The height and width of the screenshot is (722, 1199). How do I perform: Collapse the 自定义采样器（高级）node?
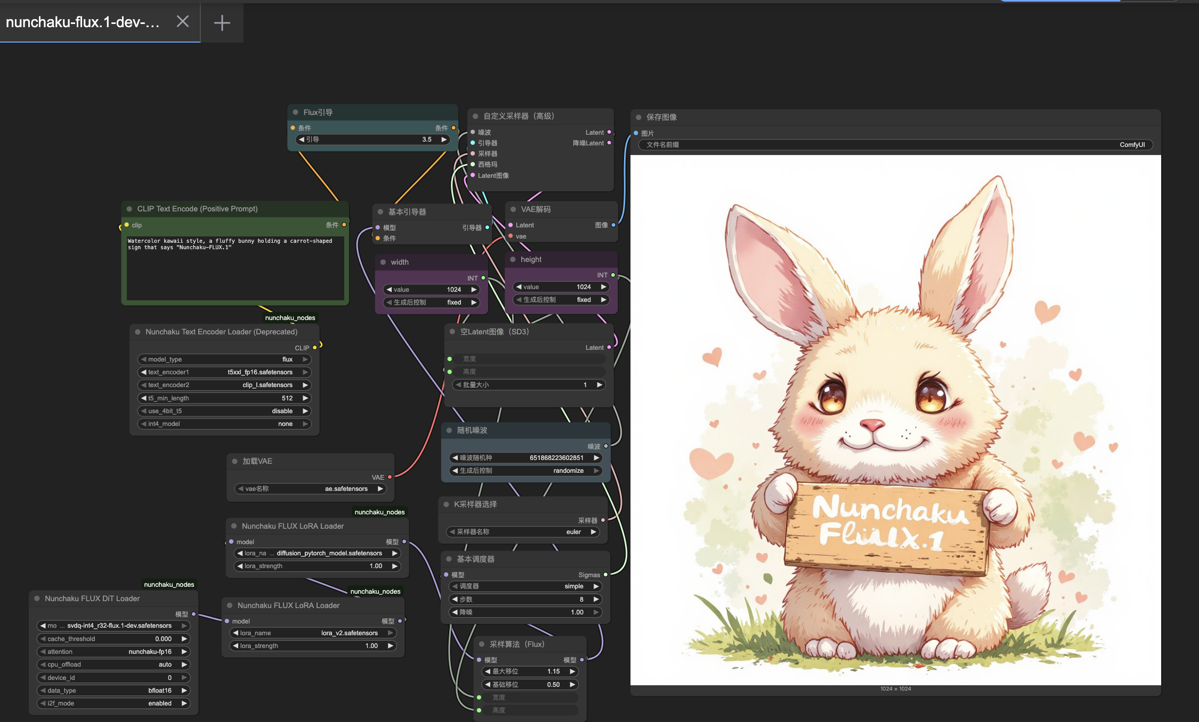pyautogui.click(x=475, y=116)
